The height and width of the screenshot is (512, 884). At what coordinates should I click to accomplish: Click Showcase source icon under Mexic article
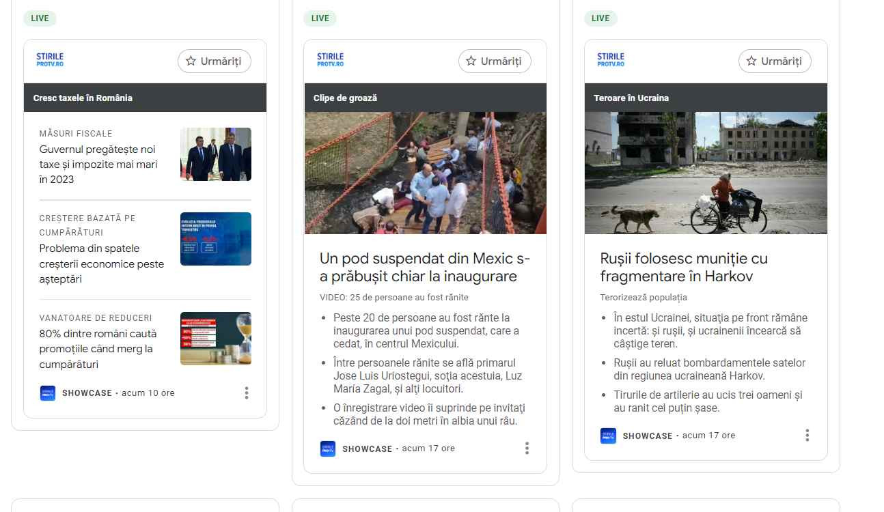(x=328, y=449)
